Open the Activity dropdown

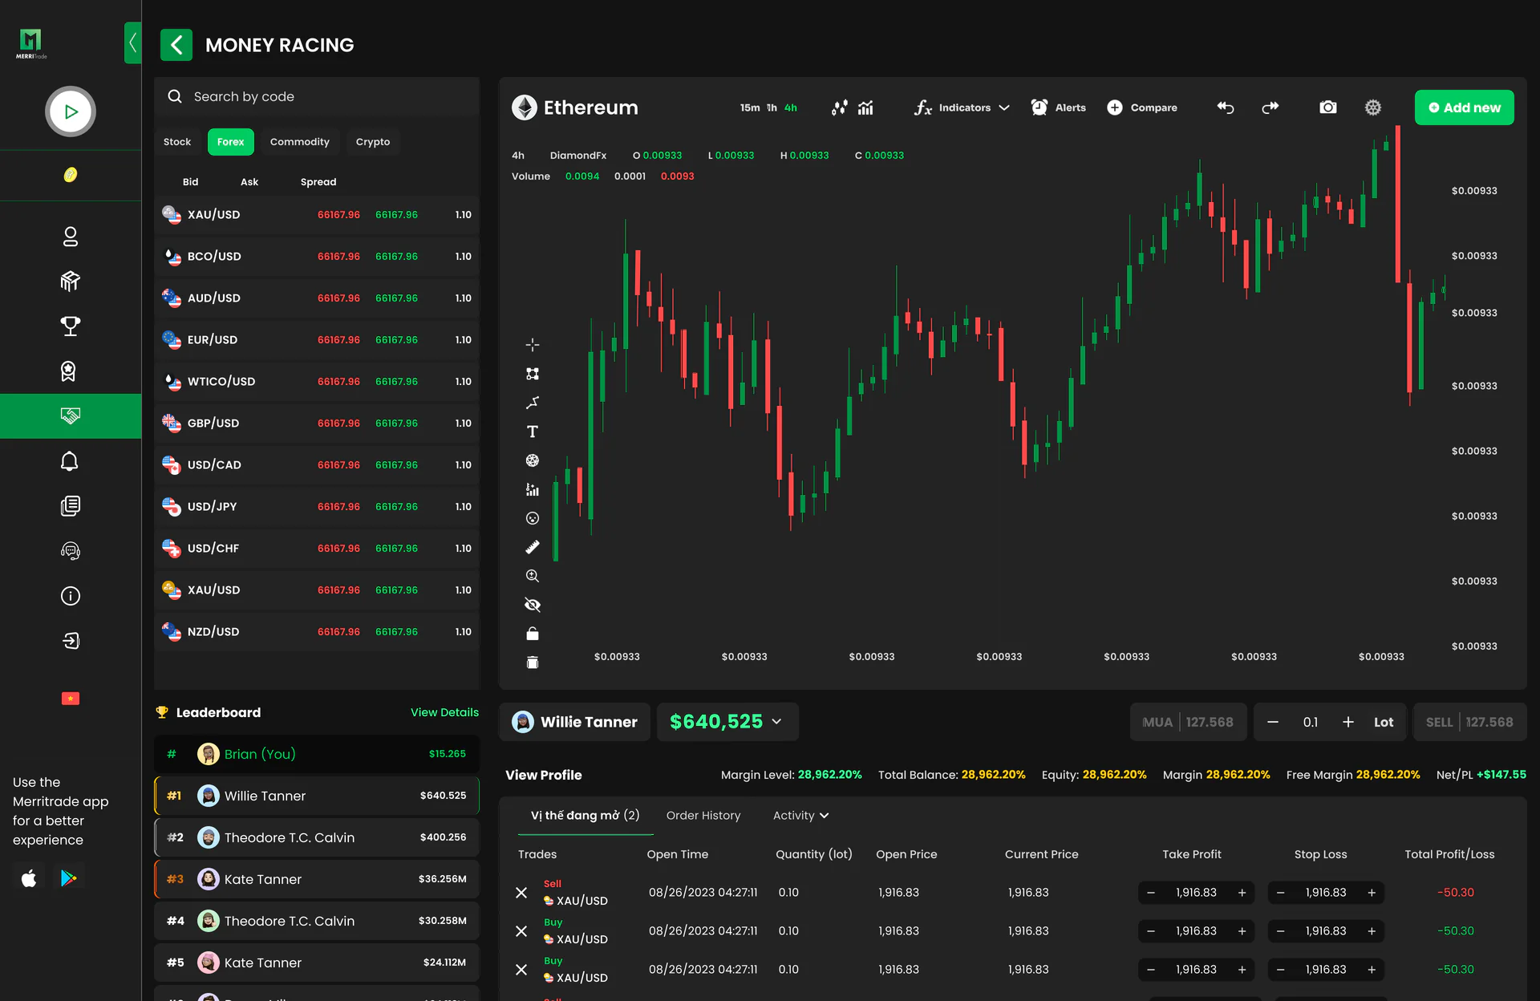800,816
